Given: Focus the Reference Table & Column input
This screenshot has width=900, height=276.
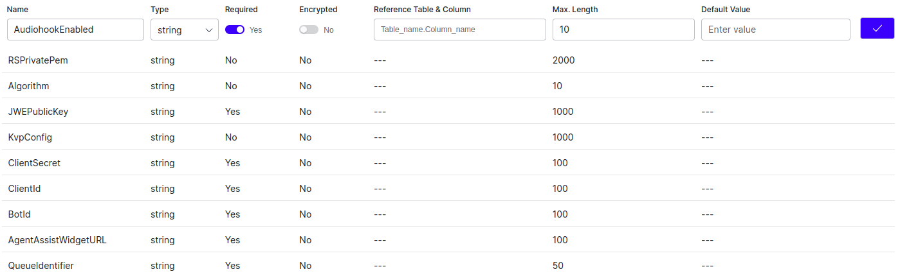Looking at the screenshot, I should tap(459, 30).
